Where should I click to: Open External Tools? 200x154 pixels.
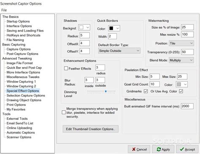click(17, 119)
